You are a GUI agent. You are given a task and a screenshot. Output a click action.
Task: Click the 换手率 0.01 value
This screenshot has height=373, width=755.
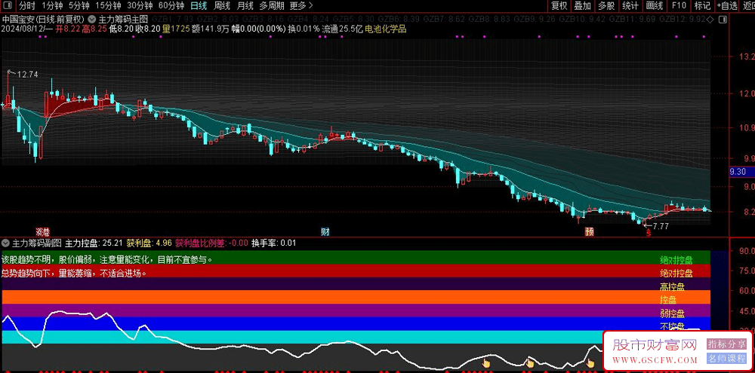[275, 243]
